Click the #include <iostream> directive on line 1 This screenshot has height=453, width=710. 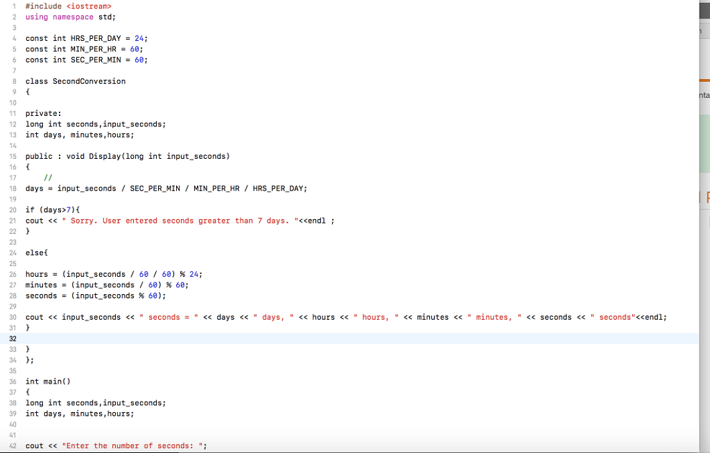pyautogui.click(x=67, y=6)
